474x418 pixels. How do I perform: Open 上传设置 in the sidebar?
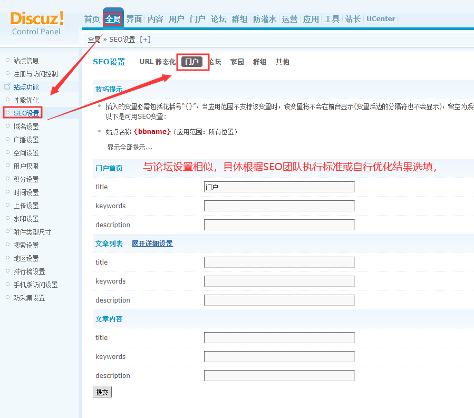[x=26, y=206]
